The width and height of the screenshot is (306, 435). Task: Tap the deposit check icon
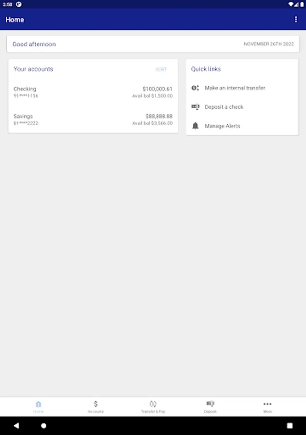pyautogui.click(x=195, y=107)
